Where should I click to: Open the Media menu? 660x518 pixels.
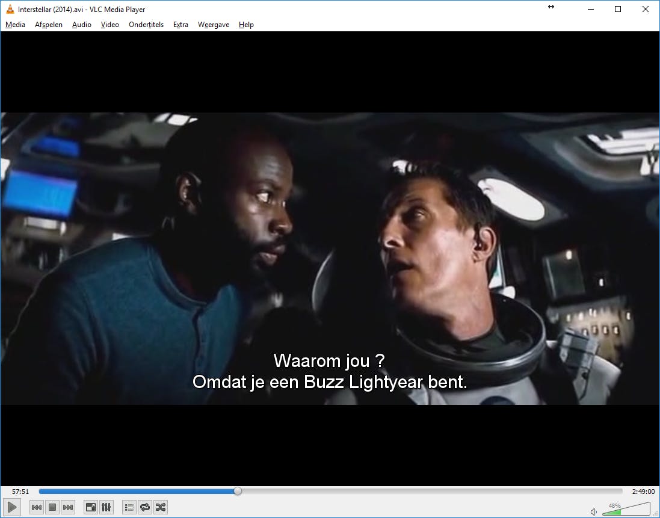[15, 25]
